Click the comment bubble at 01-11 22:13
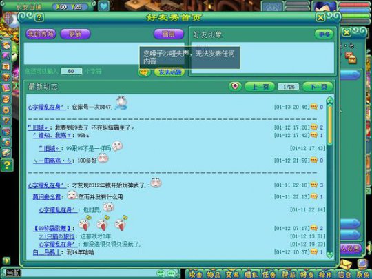Viewport: 372px width, 279px height. pos(313,196)
